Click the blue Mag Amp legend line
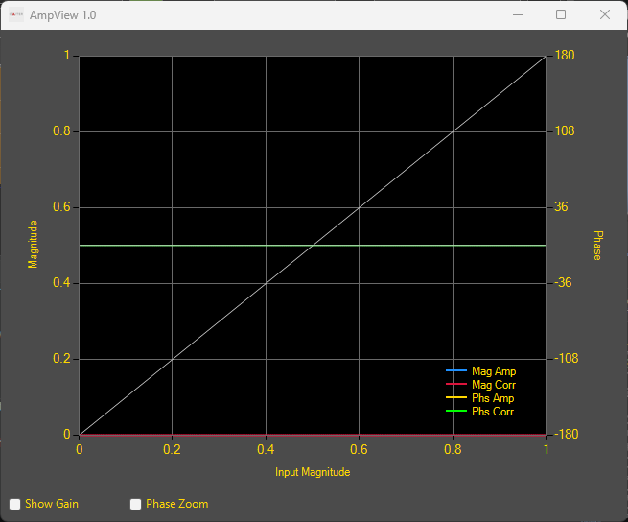 coord(456,370)
